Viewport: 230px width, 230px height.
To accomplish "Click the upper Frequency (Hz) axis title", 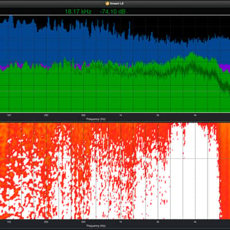I will coord(96,119).
